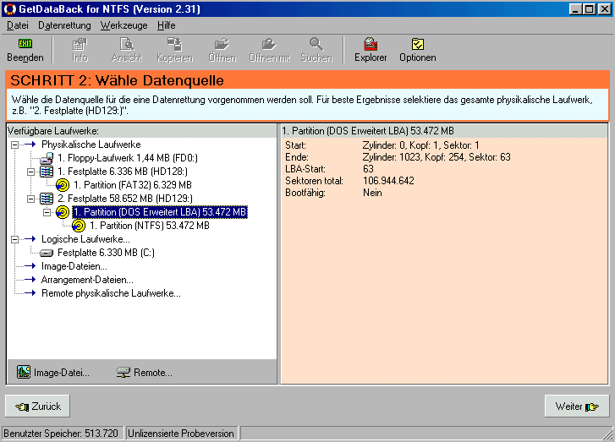Click the FAT32 partition disc icon
The width and height of the screenshot is (615, 442).
pyautogui.click(x=63, y=185)
